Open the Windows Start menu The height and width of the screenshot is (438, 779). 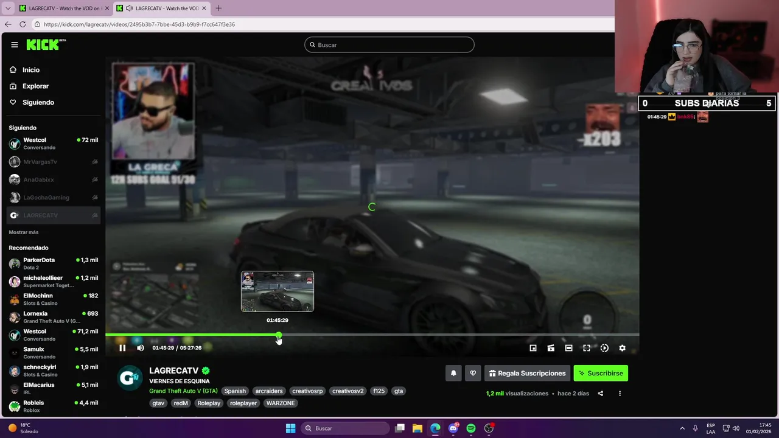tap(290, 428)
